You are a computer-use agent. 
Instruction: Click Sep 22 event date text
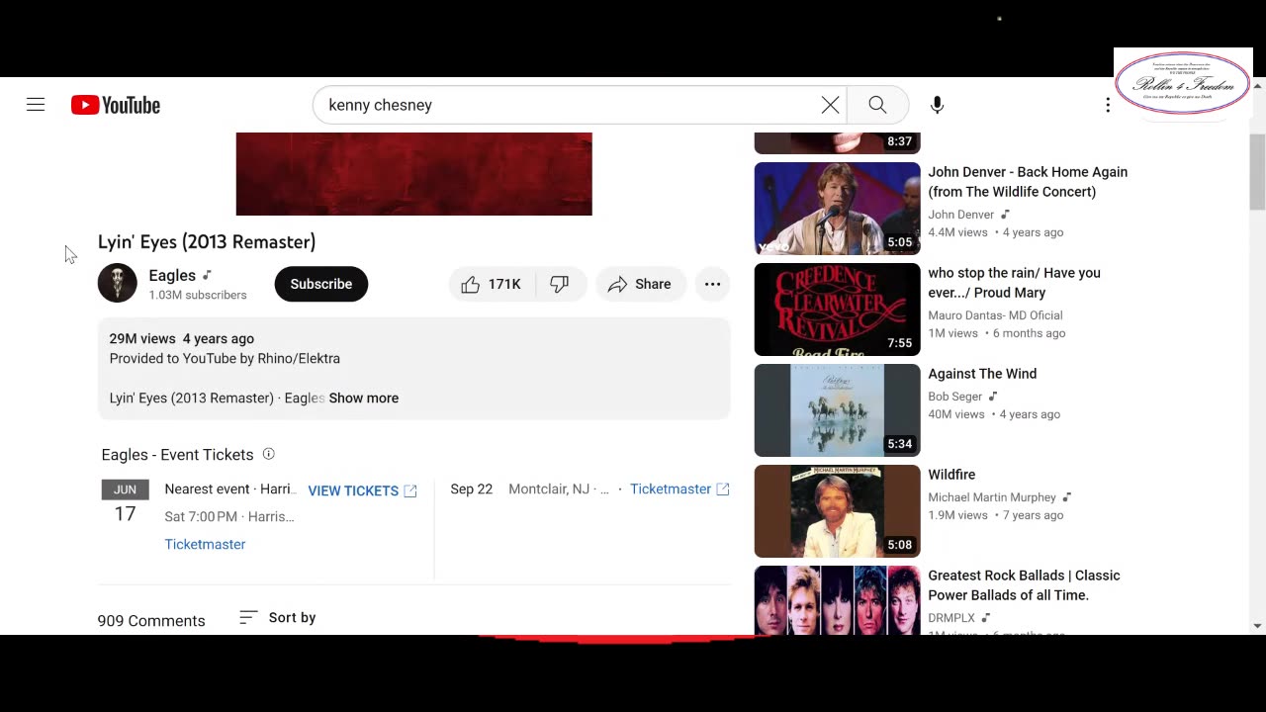point(472,489)
